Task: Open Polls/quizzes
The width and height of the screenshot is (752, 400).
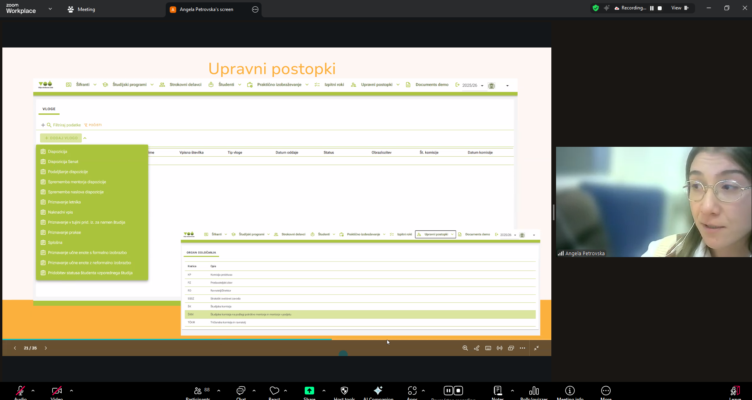Action: [x=534, y=391]
